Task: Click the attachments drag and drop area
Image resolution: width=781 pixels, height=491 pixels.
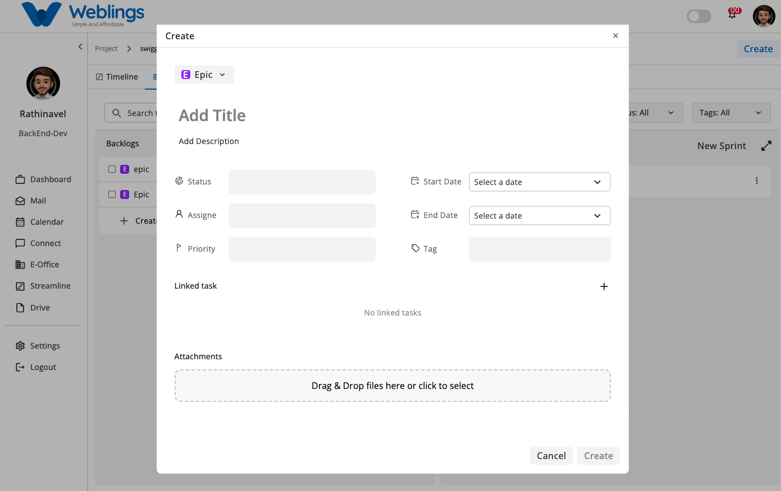Action: [392, 386]
